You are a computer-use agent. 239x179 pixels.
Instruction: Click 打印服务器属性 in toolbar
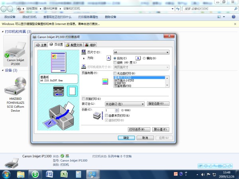(x=88, y=17)
